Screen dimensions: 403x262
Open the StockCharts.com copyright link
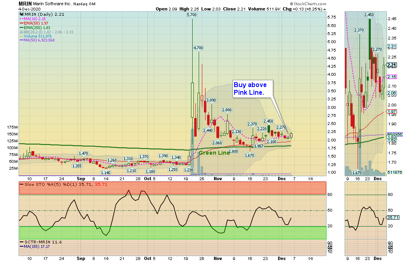[308, 4]
